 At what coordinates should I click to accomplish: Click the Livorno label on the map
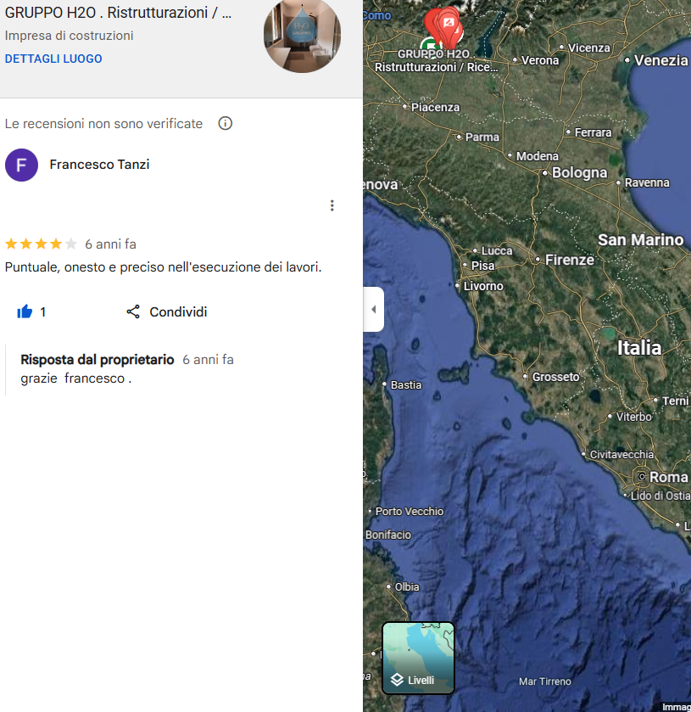[483, 286]
